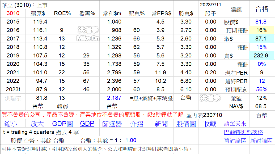Click the 6.80 dividend for 2022
275x154 pixels.
coord(186,81)
